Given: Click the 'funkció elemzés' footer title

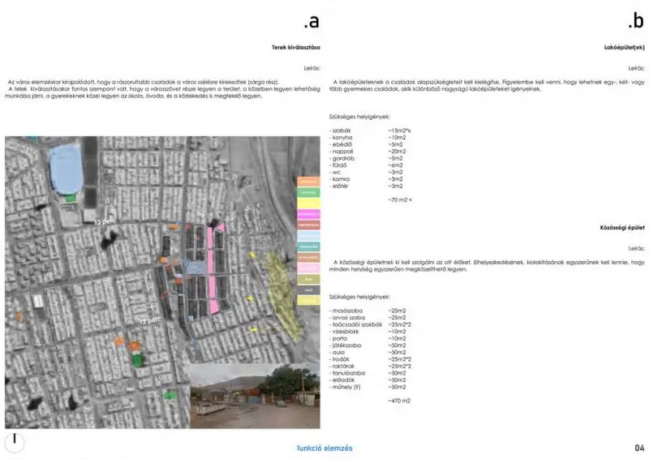Looking at the screenshot, I should 324,448.
